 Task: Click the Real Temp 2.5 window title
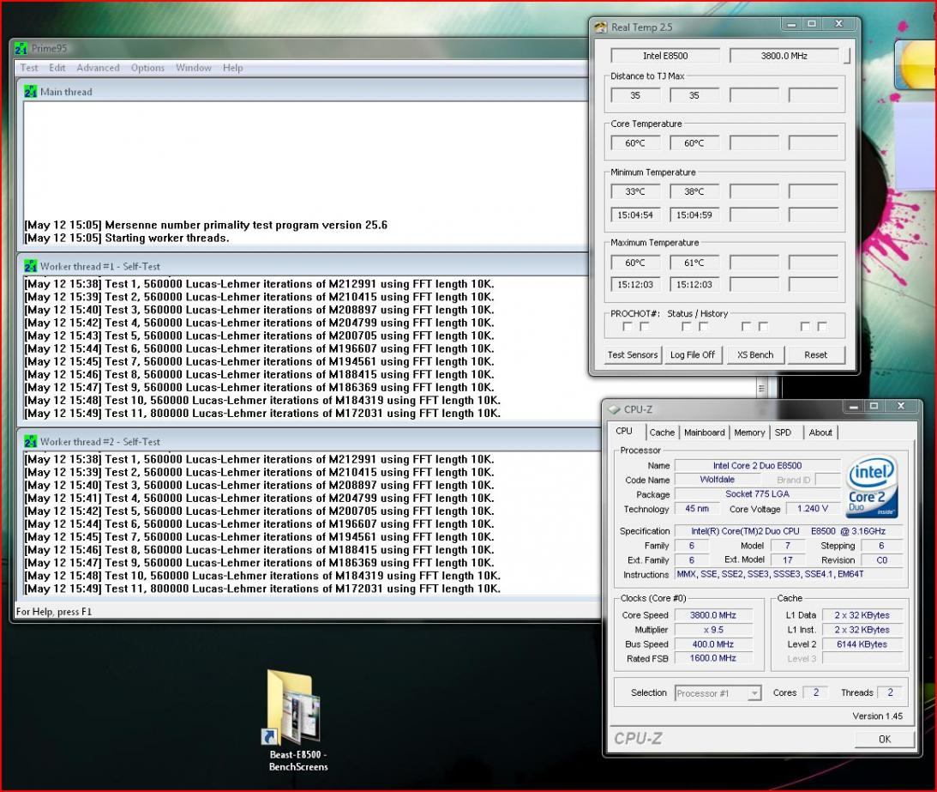tap(641, 27)
